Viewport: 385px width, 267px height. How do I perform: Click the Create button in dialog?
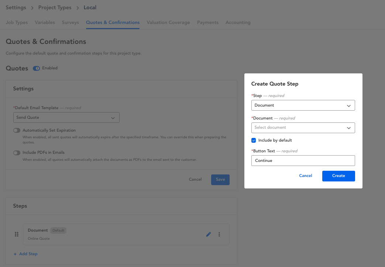[338, 176]
